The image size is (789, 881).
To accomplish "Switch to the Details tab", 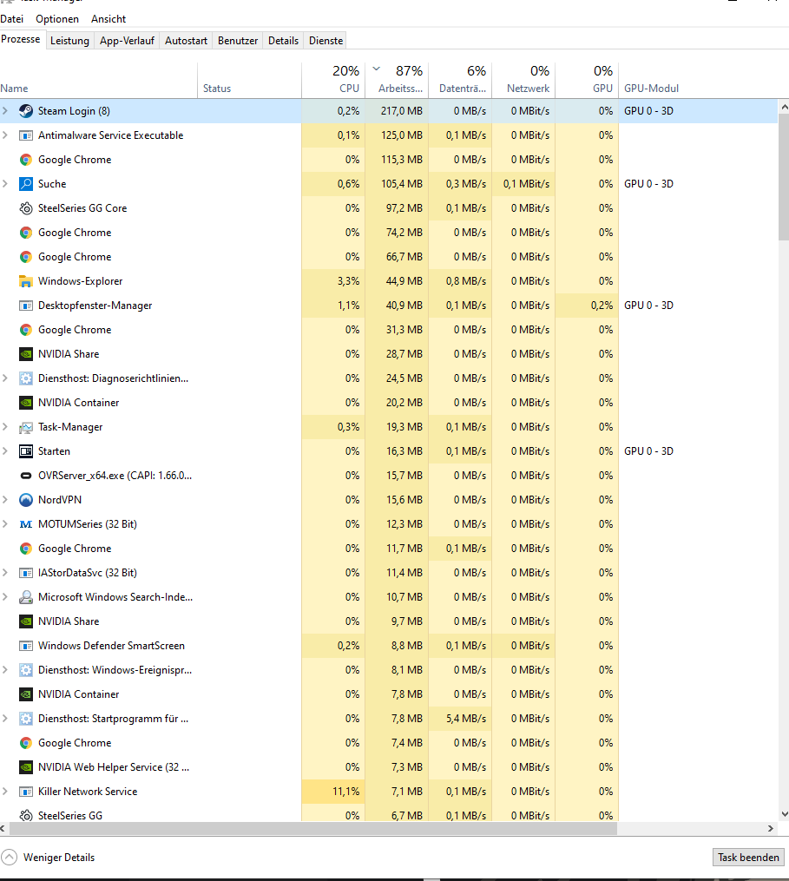I will coord(283,41).
